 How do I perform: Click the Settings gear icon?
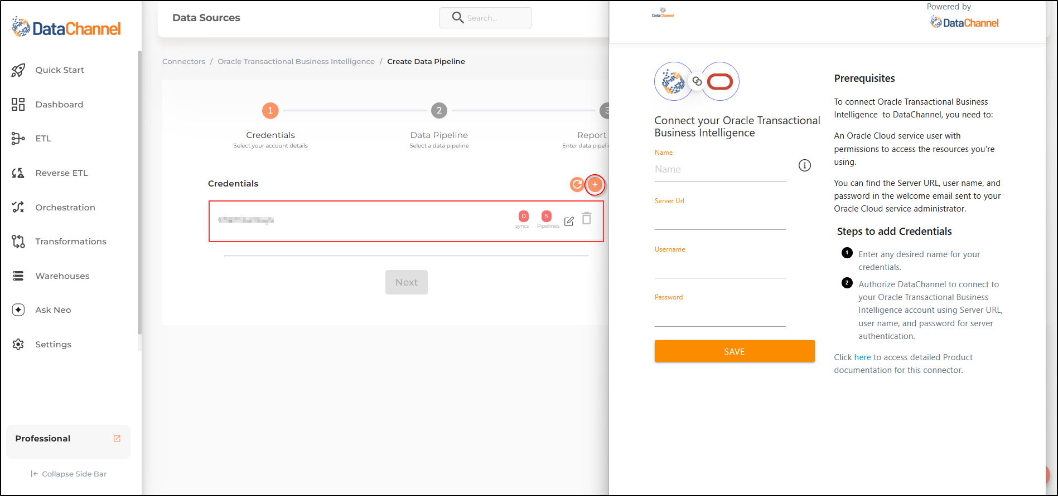click(18, 345)
